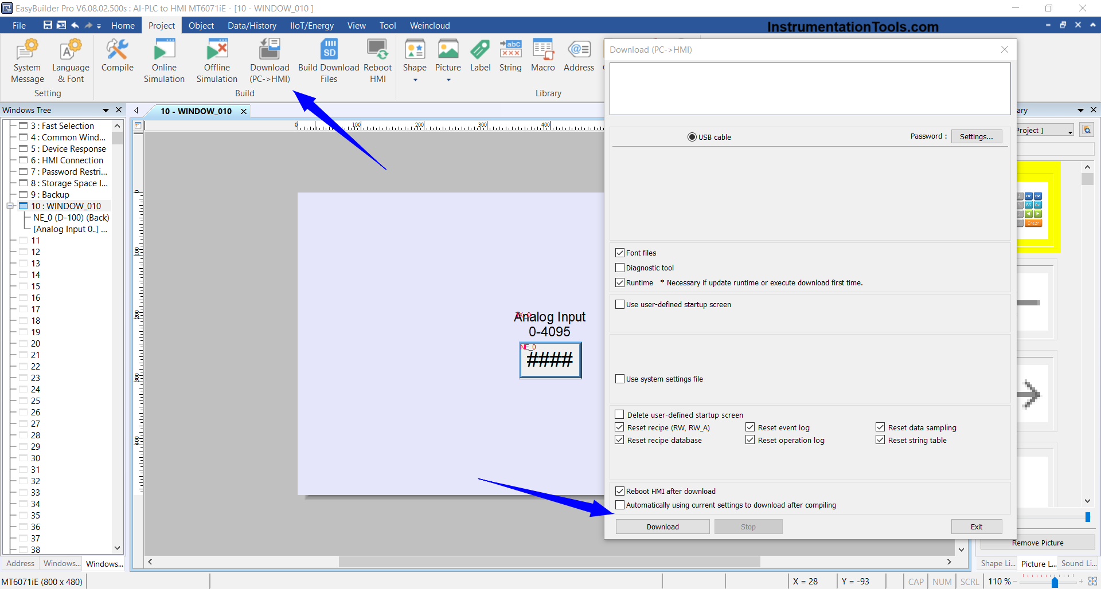
Task: Expand the Shape dropdown arrow
Action: (415, 80)
